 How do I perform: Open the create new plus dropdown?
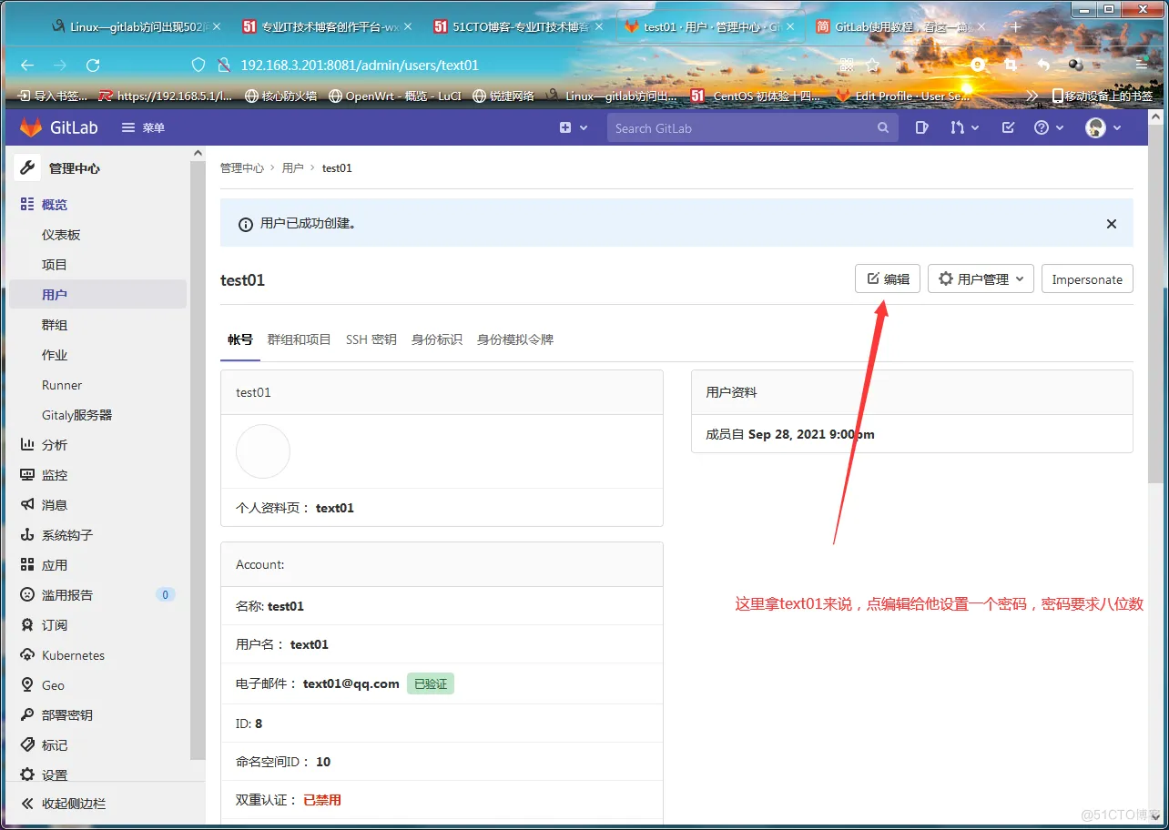[x=573, y=128]
